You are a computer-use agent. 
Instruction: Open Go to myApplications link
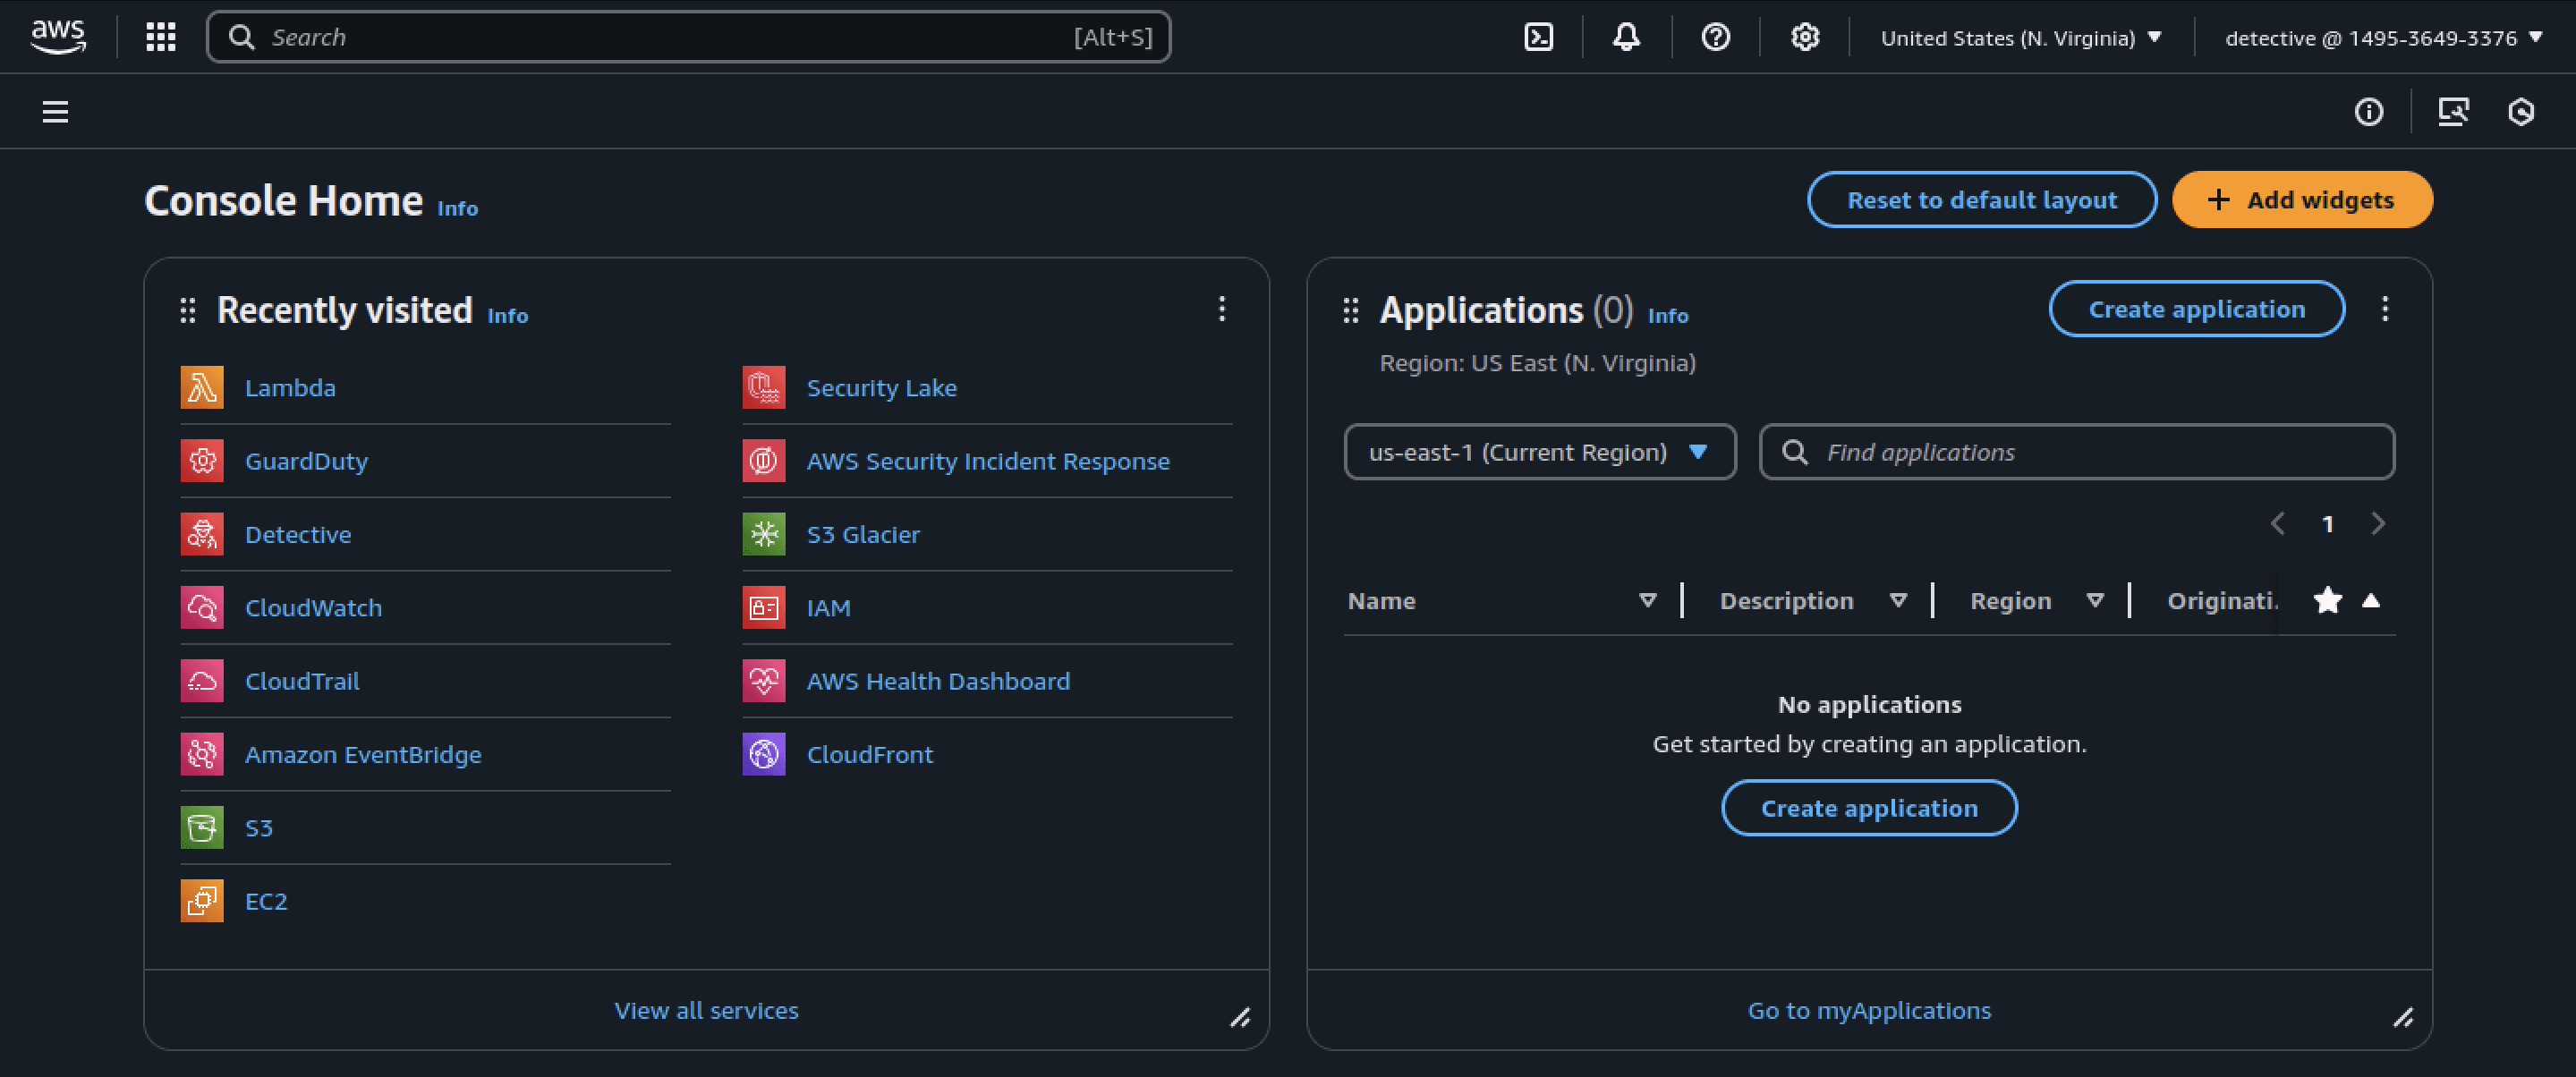pos(1869,1011)
